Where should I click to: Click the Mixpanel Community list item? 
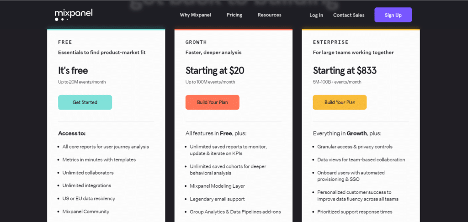86,211
